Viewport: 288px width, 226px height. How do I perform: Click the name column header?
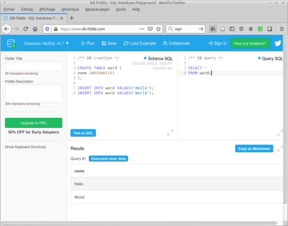coord(79,171)
